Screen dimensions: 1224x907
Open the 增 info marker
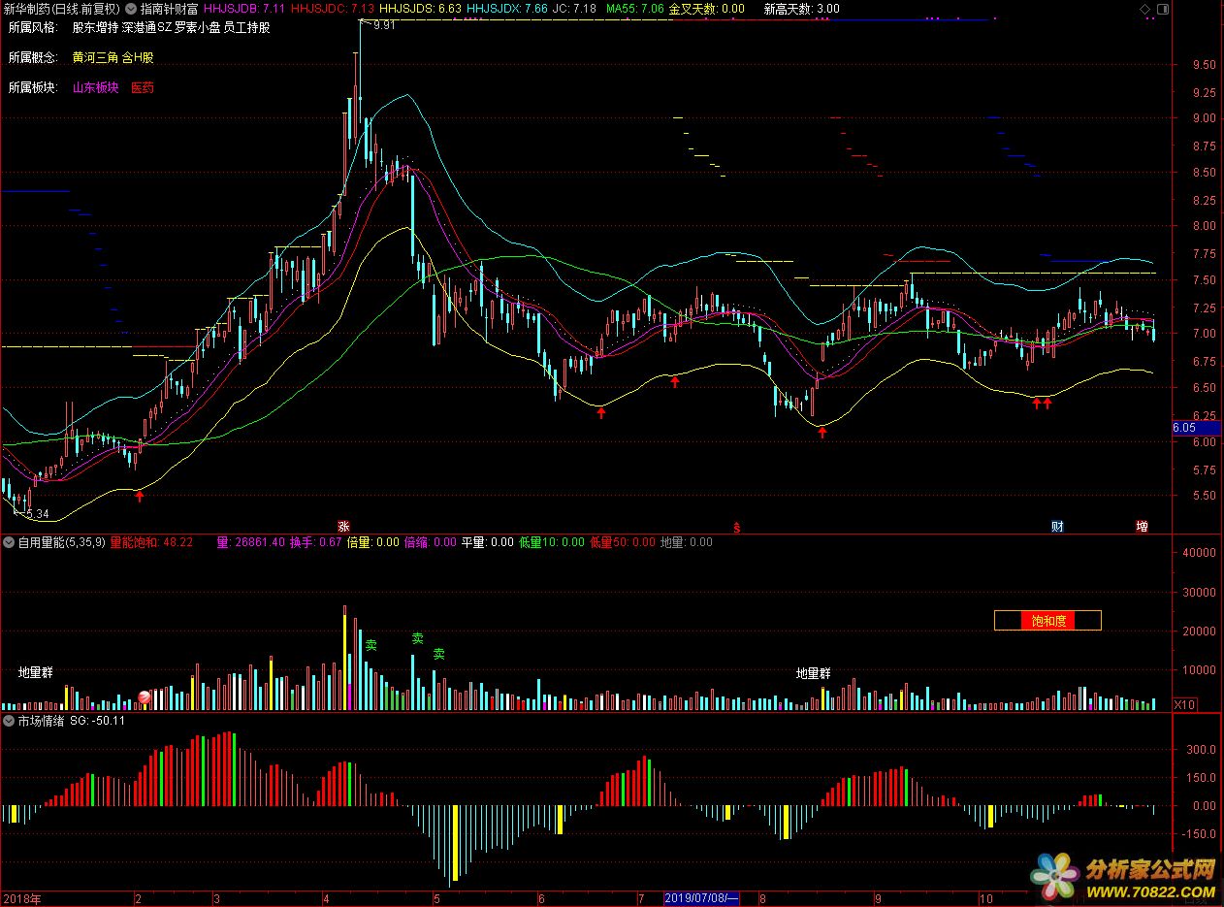click(1142, 527)
